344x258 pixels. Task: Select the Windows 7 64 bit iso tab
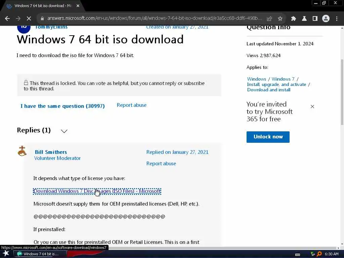tap(43, 6)
